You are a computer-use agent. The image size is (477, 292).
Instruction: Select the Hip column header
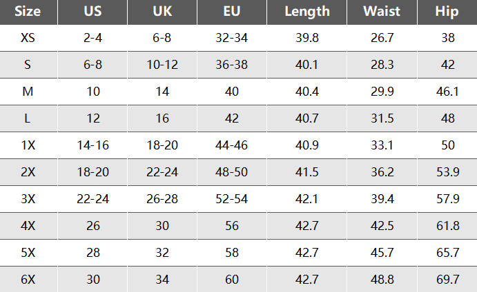447,12
